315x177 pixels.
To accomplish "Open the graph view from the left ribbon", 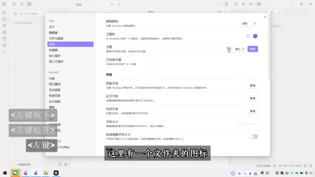I will pyautogui.click(x=4, y=26).
